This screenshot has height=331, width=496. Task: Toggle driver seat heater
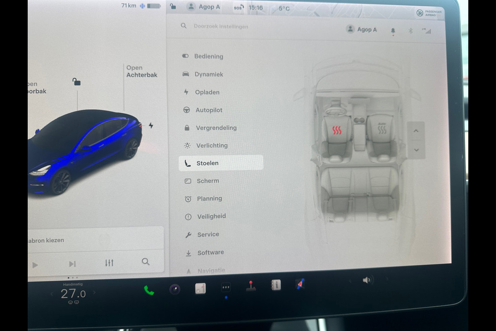coord(337,131)
